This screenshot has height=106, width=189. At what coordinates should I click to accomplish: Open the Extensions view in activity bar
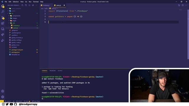(x=3, y=23)
